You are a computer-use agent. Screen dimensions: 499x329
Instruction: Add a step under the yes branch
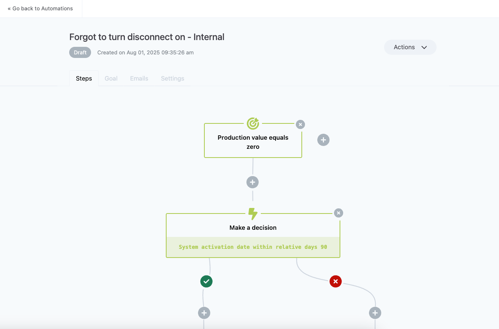point(204,313)
